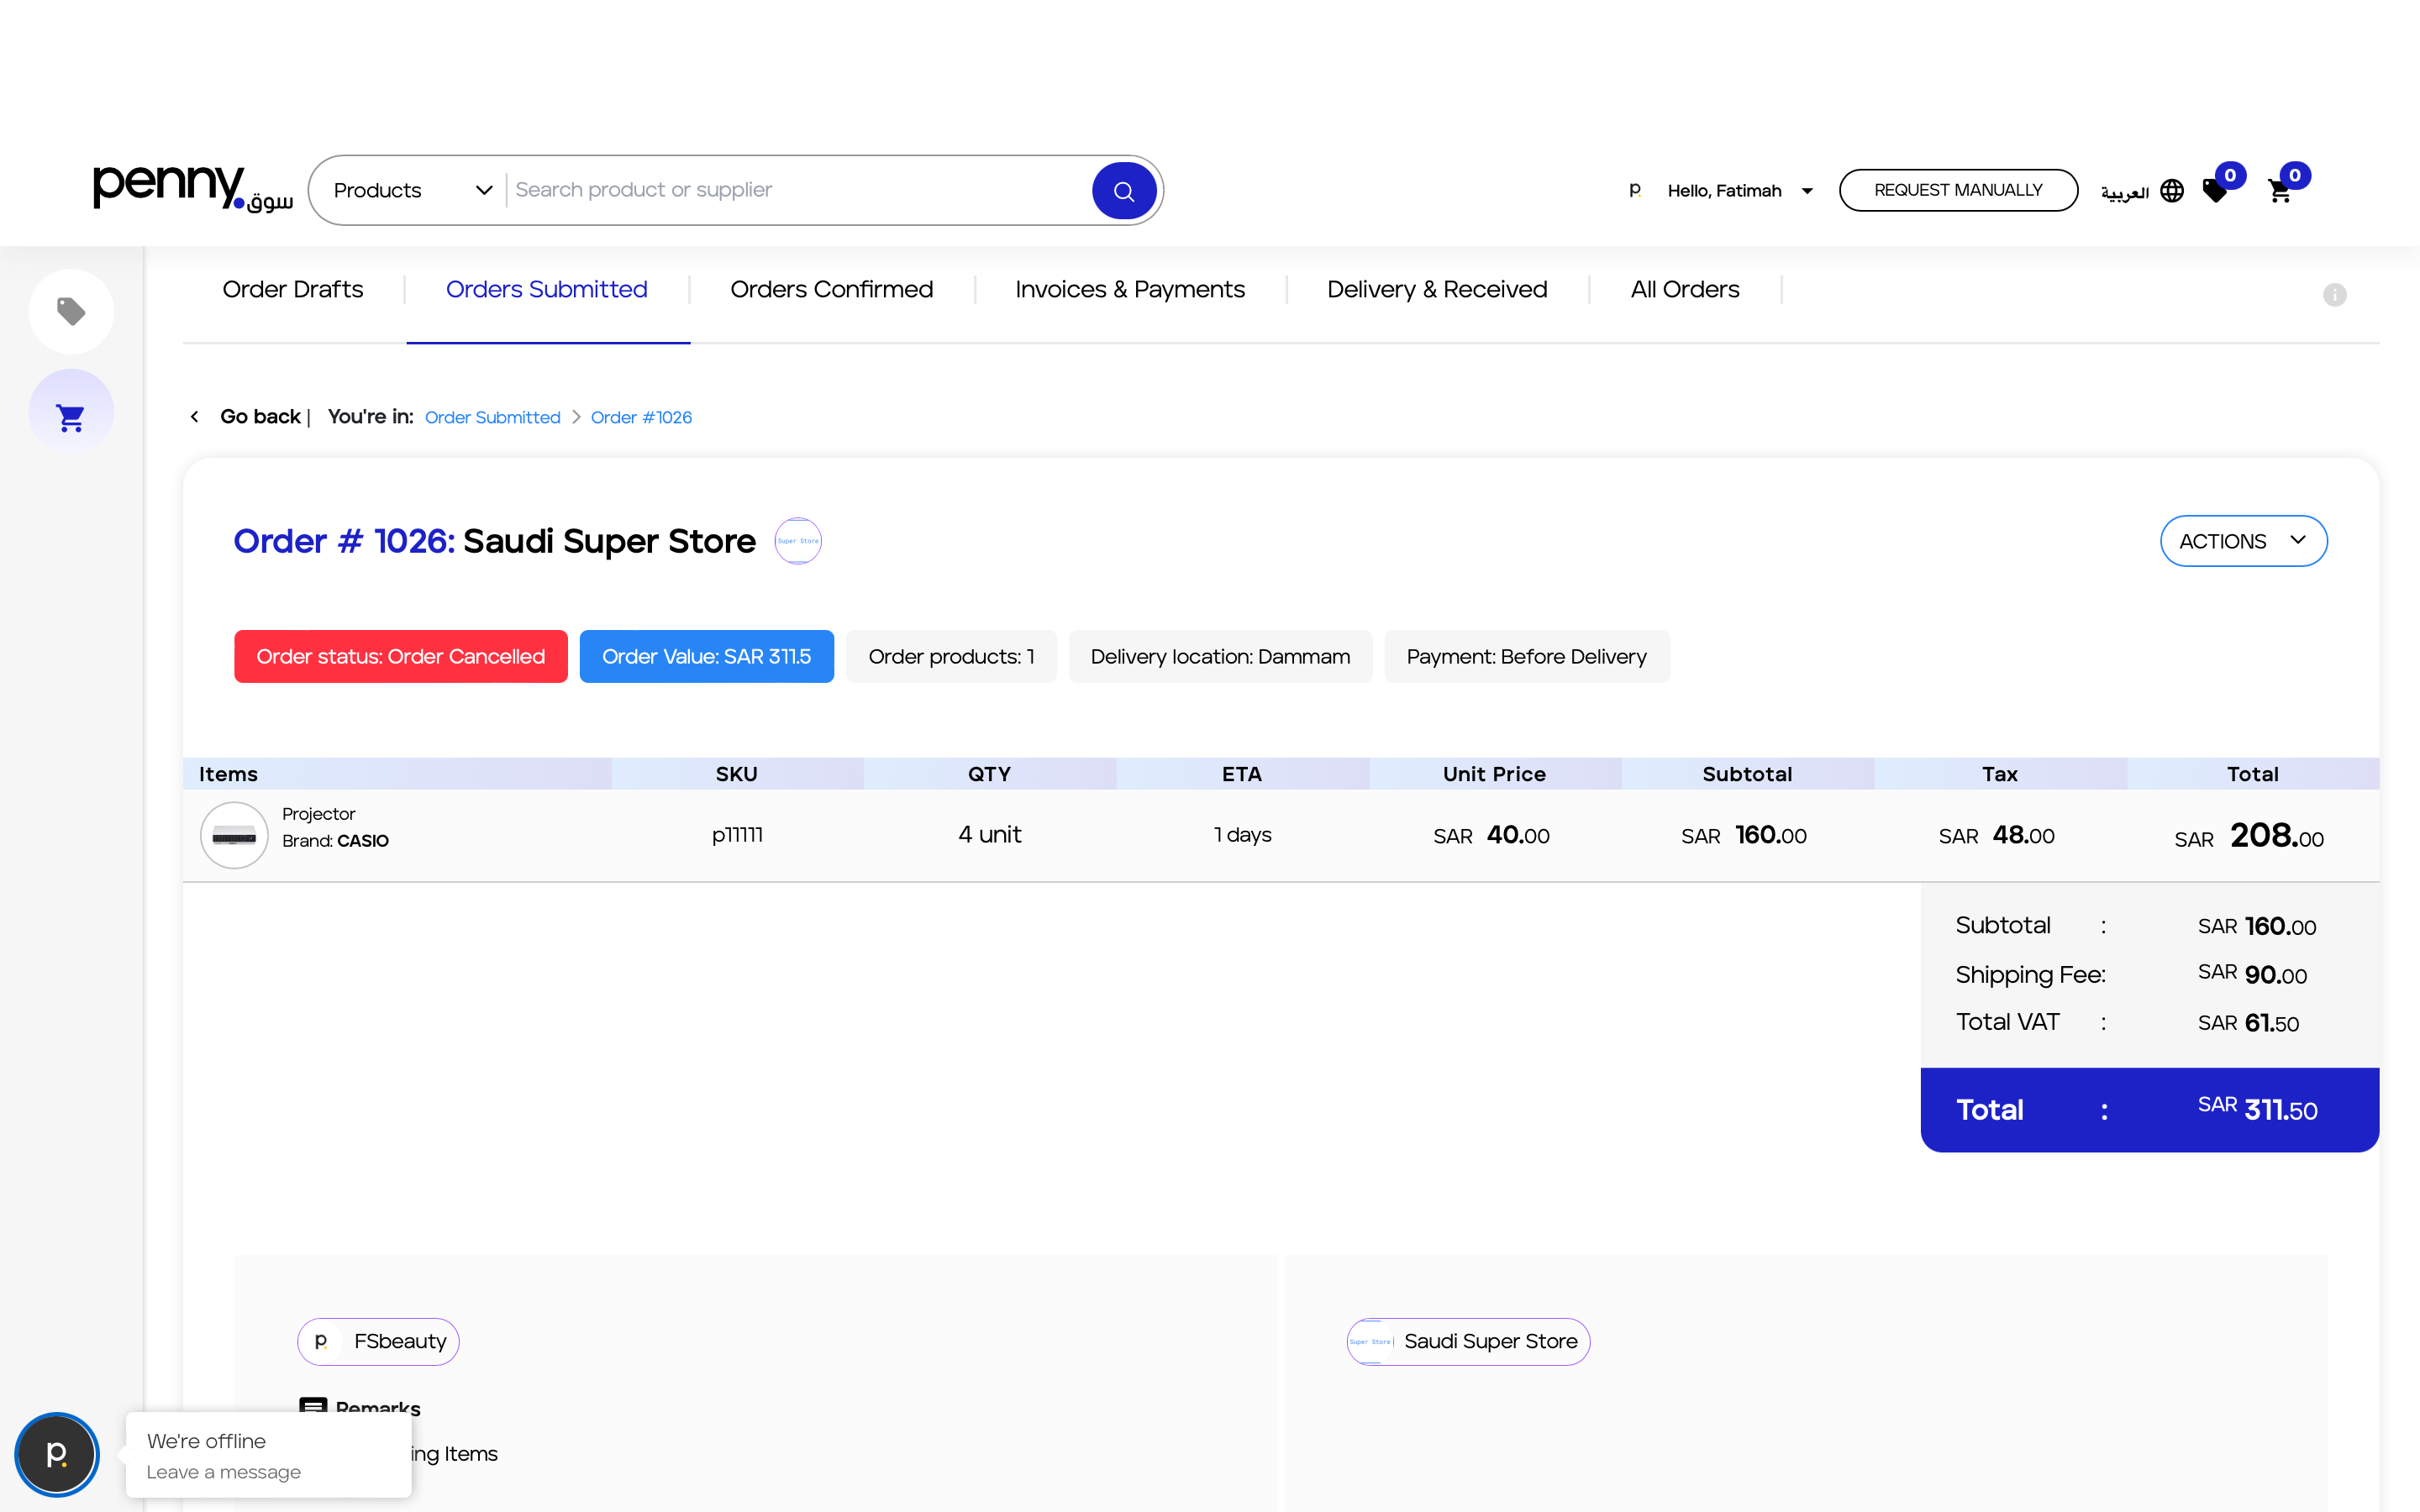Open Invoices & Payments tab

(x=1130, y=289)
